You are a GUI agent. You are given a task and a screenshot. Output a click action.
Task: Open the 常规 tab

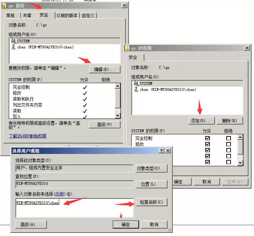pos(12,15)
